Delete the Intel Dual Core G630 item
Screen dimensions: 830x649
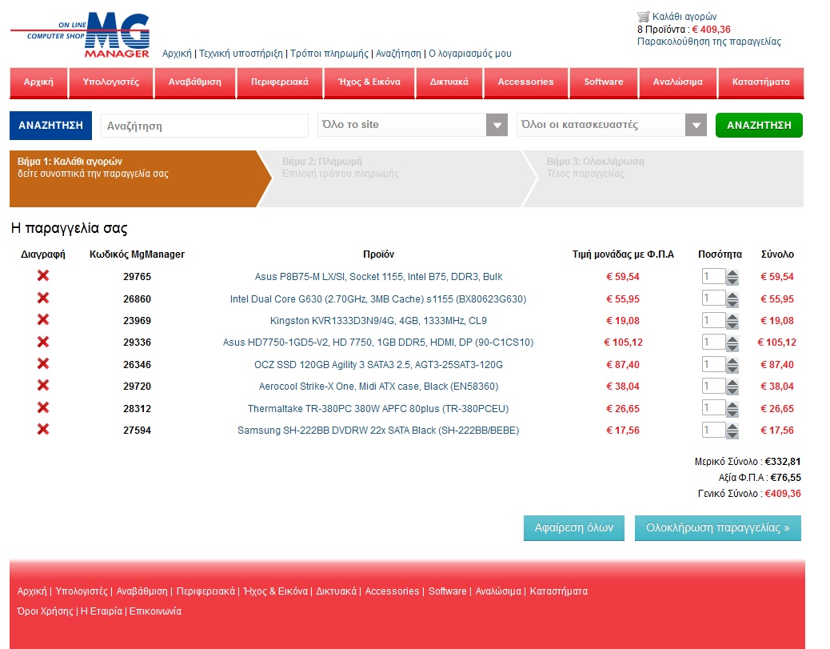(x=43, y=298)
